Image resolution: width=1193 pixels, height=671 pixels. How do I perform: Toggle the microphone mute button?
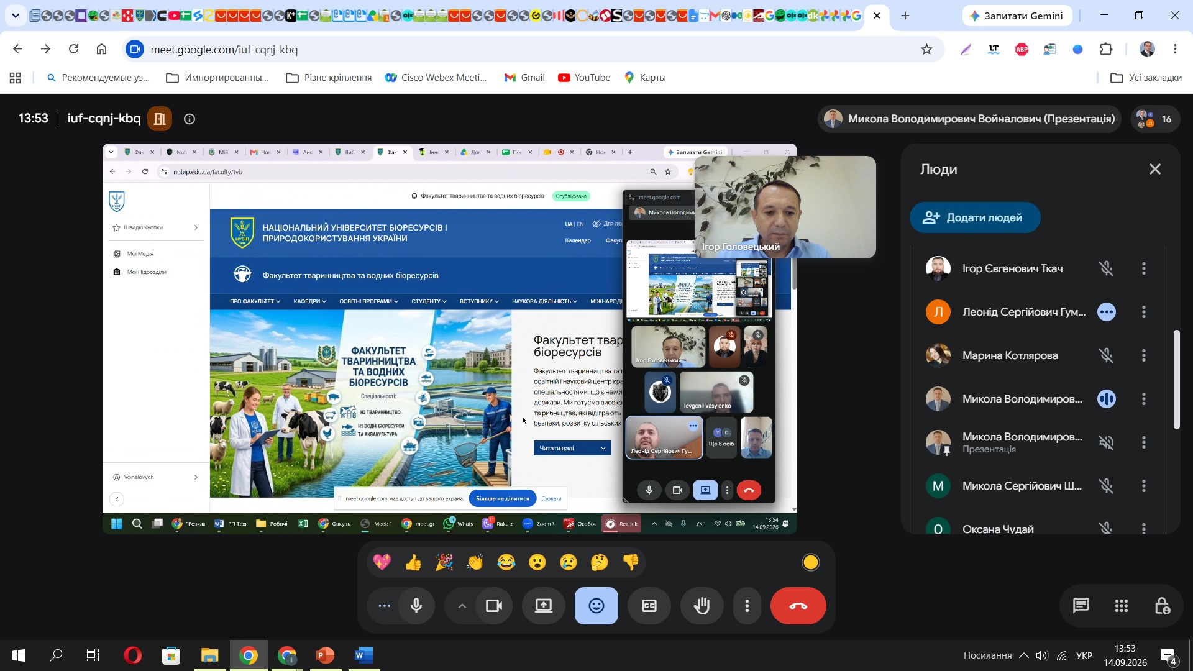point(416,606)
